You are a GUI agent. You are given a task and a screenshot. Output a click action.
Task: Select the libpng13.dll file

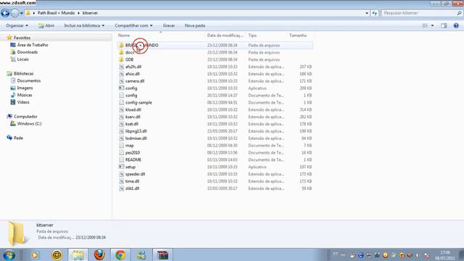136,131
